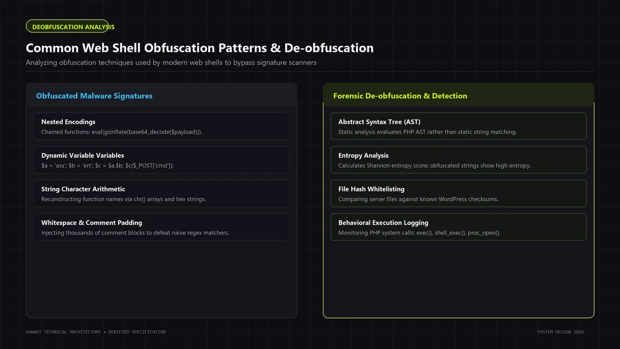This screenshot has height=349, width=620.
Task: Select the text about naive regex matchers
Action: tap(135, 233)
